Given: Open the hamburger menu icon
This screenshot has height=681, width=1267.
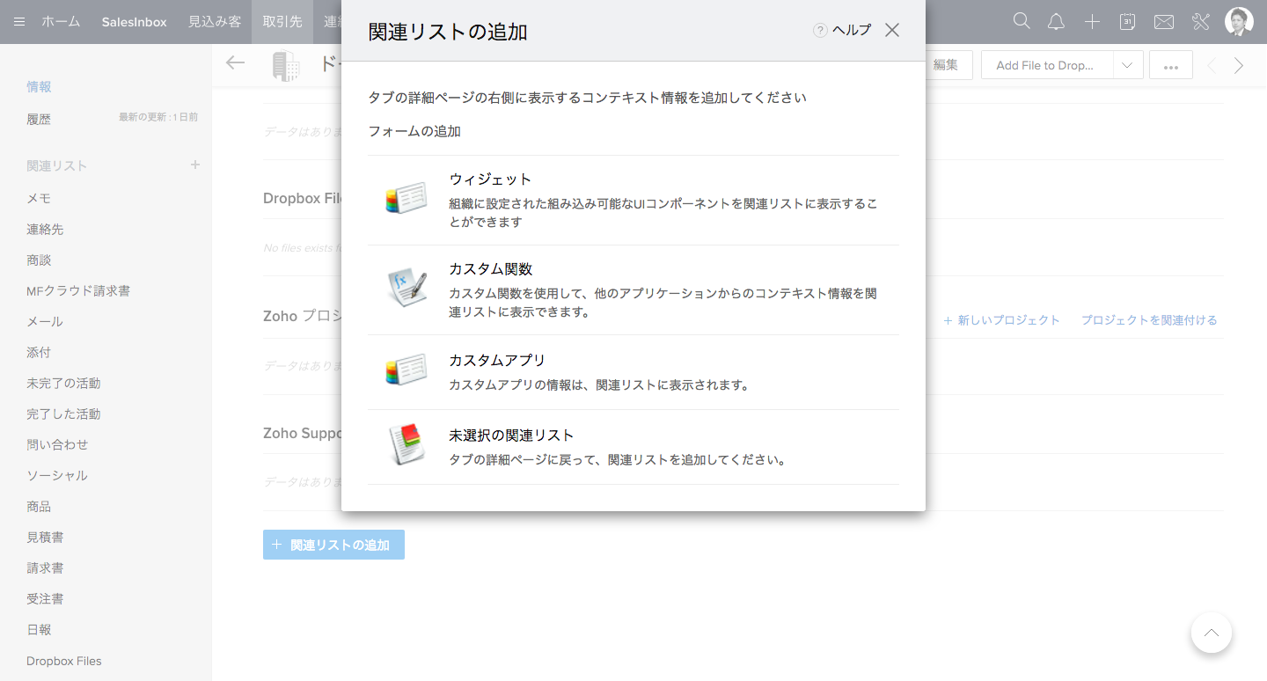Looking at the screenshot, I should [x=19, y=22].
